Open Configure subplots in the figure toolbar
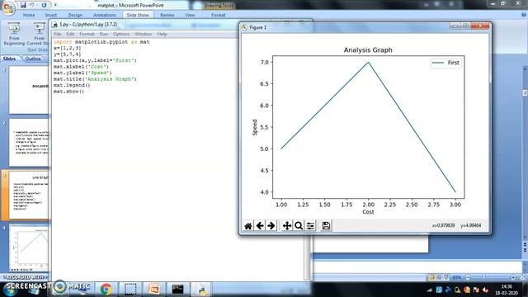The image size is (528, 297). 310,225
